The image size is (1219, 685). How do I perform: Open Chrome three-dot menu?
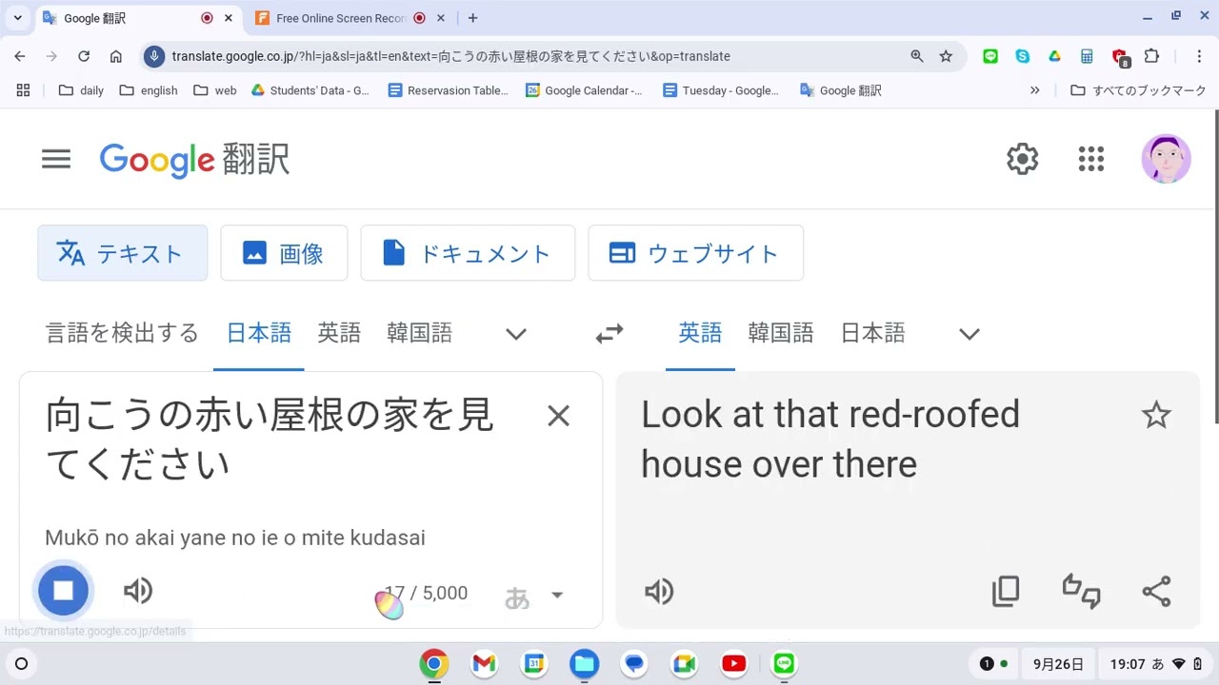point(1199,56)
